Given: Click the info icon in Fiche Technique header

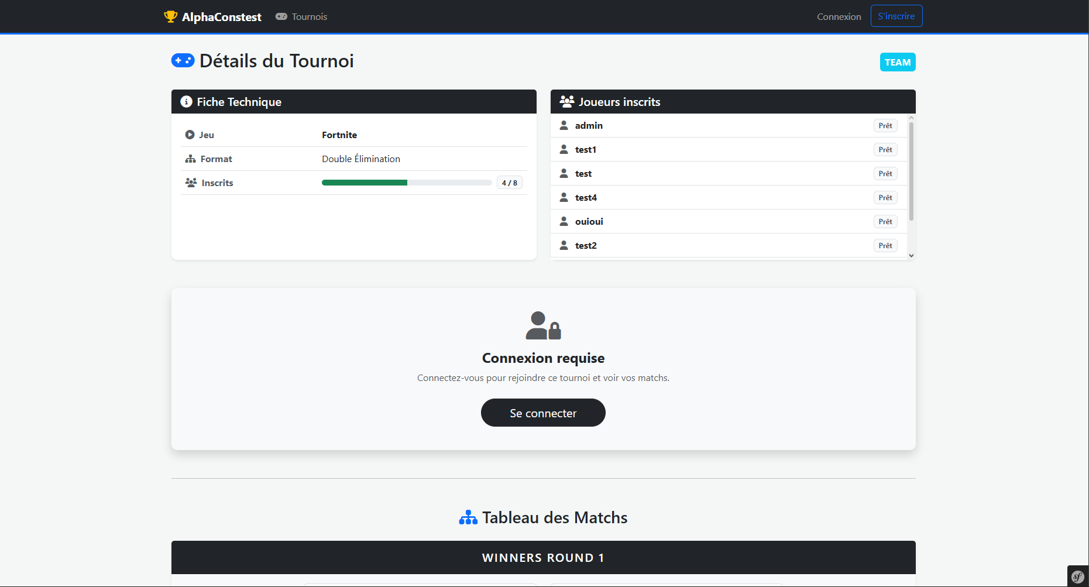Looking at the screenshot, I should [186, 101].
